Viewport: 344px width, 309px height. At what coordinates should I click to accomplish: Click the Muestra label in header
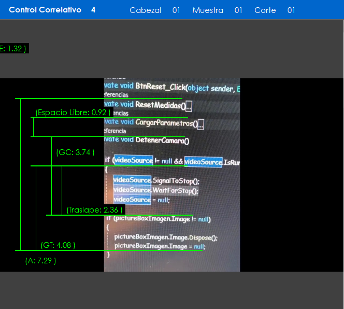pos(208,10)
